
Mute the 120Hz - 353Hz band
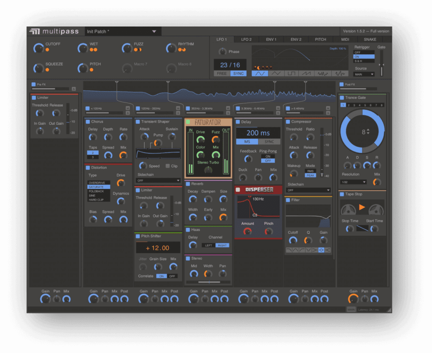[x=177, y=108]
